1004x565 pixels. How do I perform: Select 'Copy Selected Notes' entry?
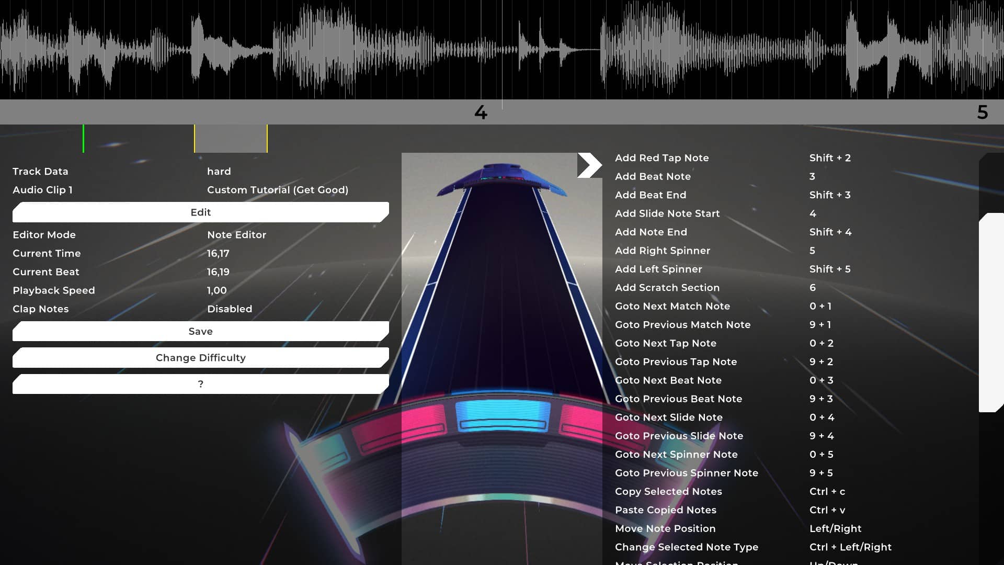point(668,492)
